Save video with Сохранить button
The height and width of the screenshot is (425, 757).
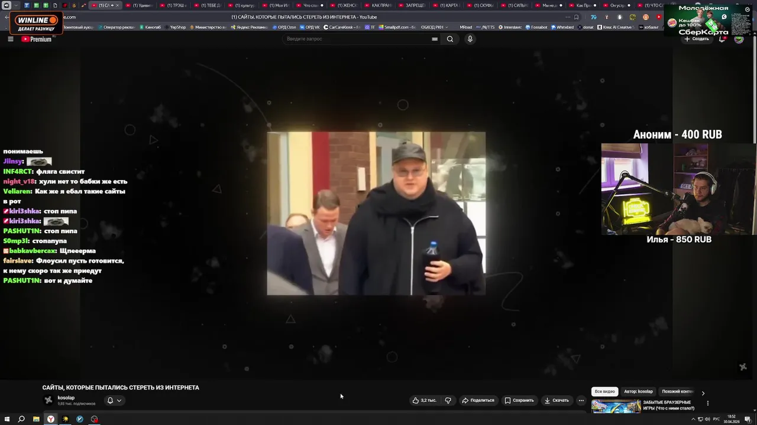[x=519, y=400]
